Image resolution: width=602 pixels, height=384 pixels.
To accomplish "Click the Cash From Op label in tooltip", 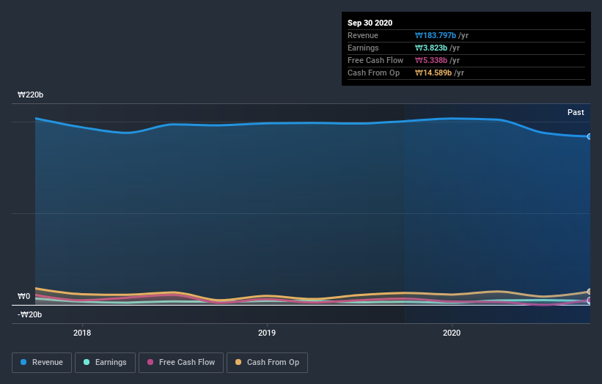I will [x=373, y=73].
